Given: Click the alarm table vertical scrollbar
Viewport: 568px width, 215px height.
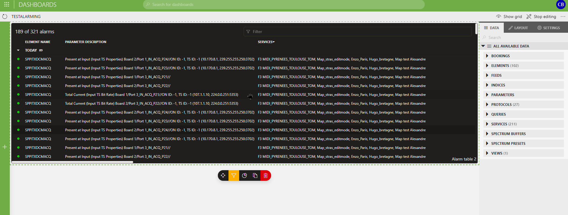Looking at the screenshot, I should coord(476,29).
